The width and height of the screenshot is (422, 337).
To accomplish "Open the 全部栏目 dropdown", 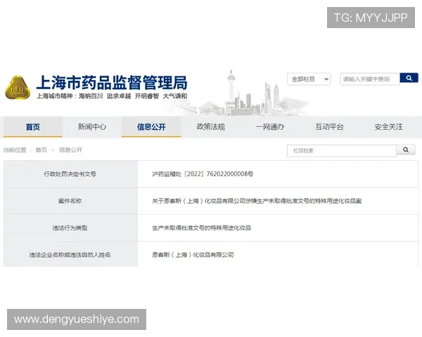I will [309, 79].
